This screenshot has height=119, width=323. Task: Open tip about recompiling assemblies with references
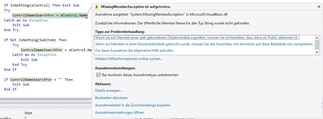click(204, 44)
